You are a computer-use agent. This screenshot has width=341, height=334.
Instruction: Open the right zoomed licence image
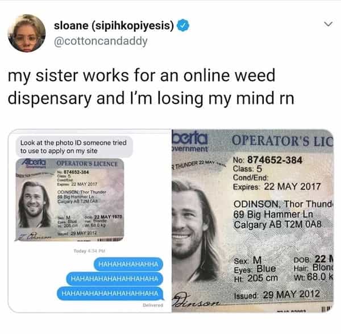click(x=252, y=221)
